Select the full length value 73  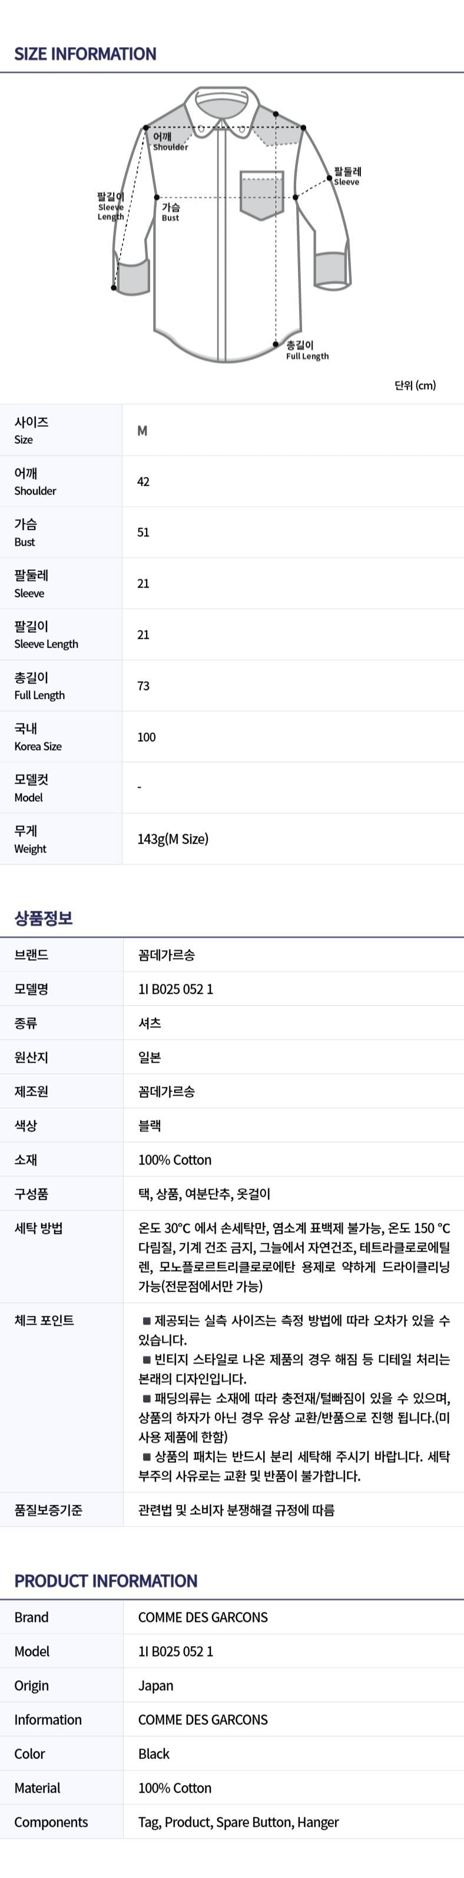coord(143,686)
